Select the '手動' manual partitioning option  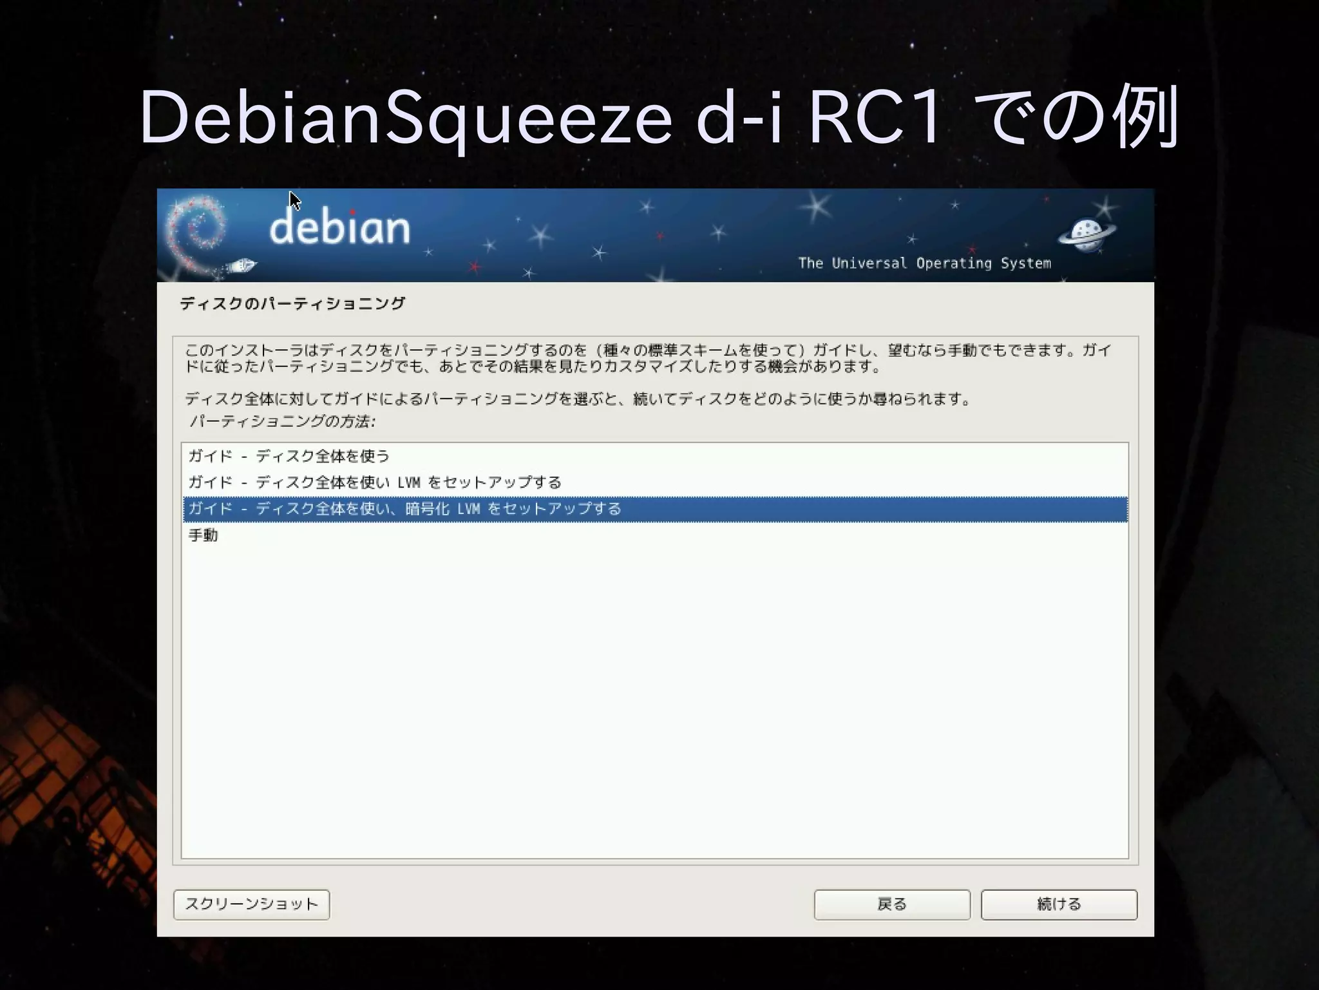tap(655, 535)
